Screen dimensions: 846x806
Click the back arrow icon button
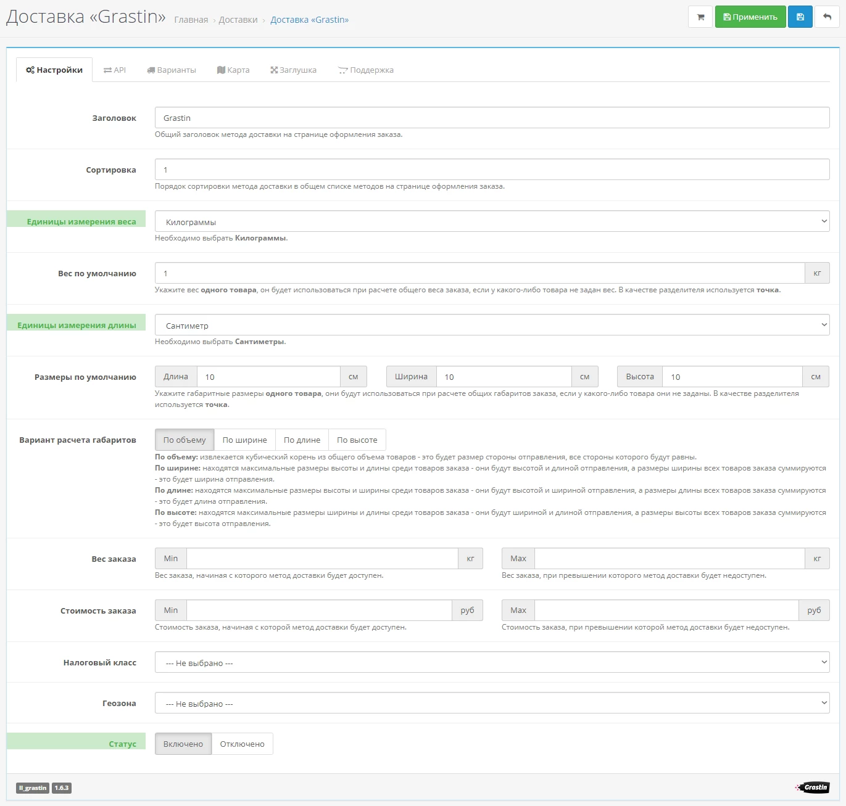827,17
